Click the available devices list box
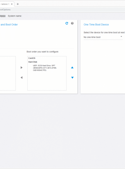 pyautogui.click(x=8, y=73)
